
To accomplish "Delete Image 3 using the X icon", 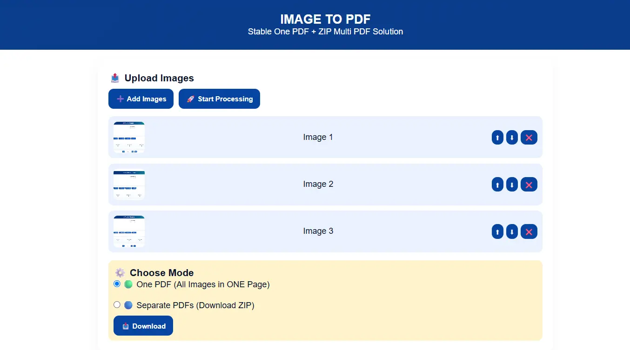I will pos(529,231).
